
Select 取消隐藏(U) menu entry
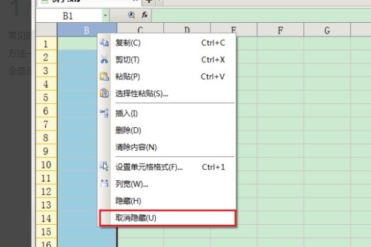pos(167,218)
